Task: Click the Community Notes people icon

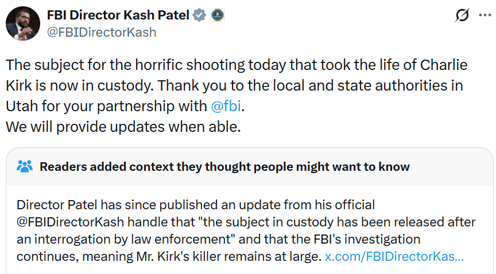Action: (x=25, y=167)
